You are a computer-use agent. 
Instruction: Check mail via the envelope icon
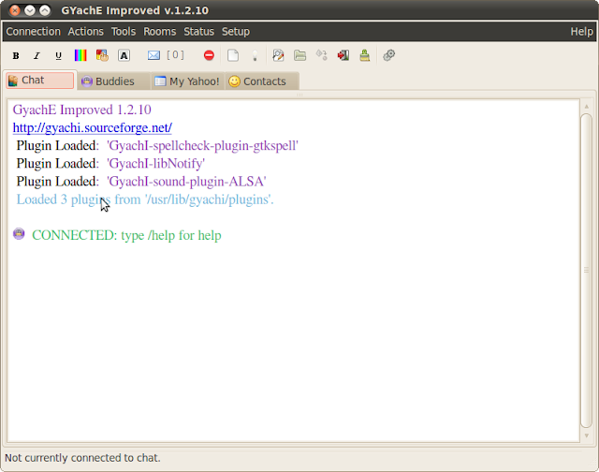153,55
